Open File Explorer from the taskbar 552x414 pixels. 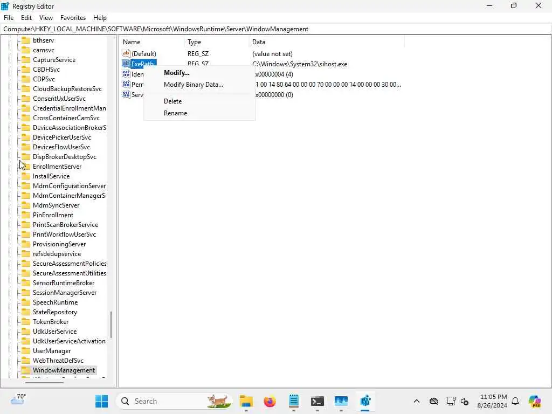coord(246,401)
